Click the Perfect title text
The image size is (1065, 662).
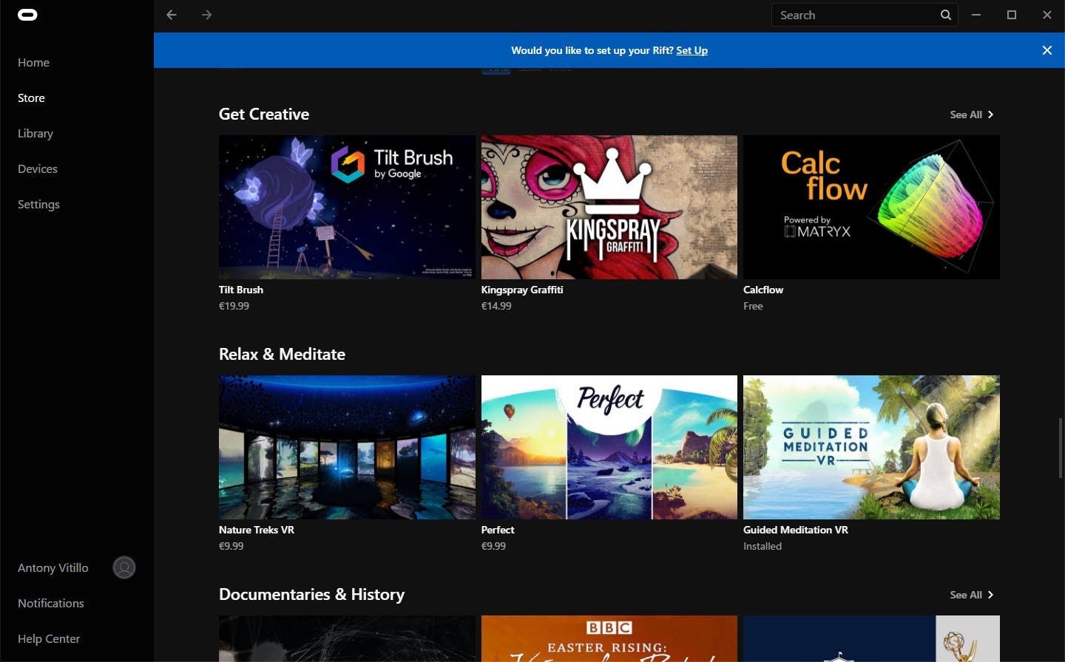click(x=498, y=530)
